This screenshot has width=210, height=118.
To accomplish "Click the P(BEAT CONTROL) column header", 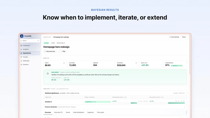I will [x=90, y=97].
